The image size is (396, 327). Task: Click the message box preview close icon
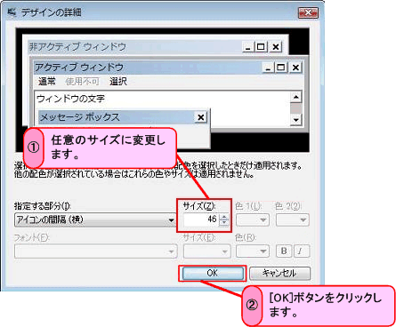(x=201, y=117)
